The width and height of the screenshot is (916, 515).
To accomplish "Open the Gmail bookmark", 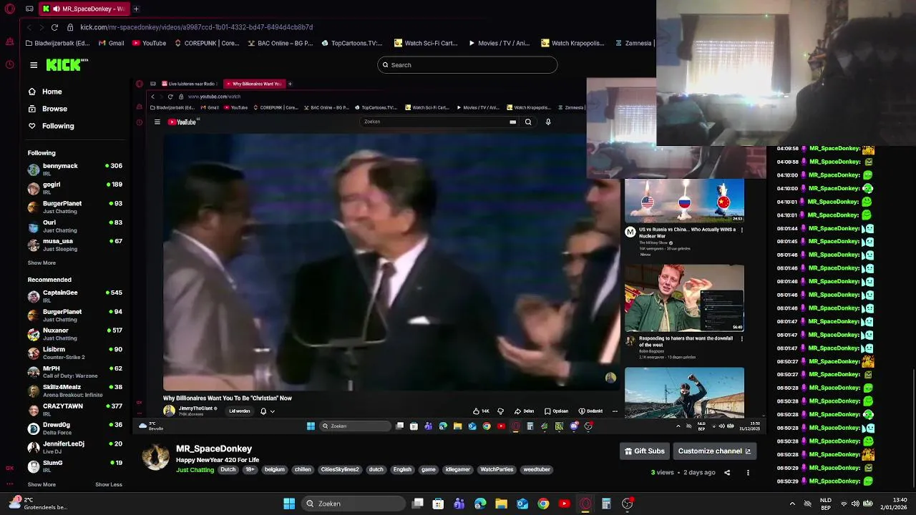I will 112,43.
